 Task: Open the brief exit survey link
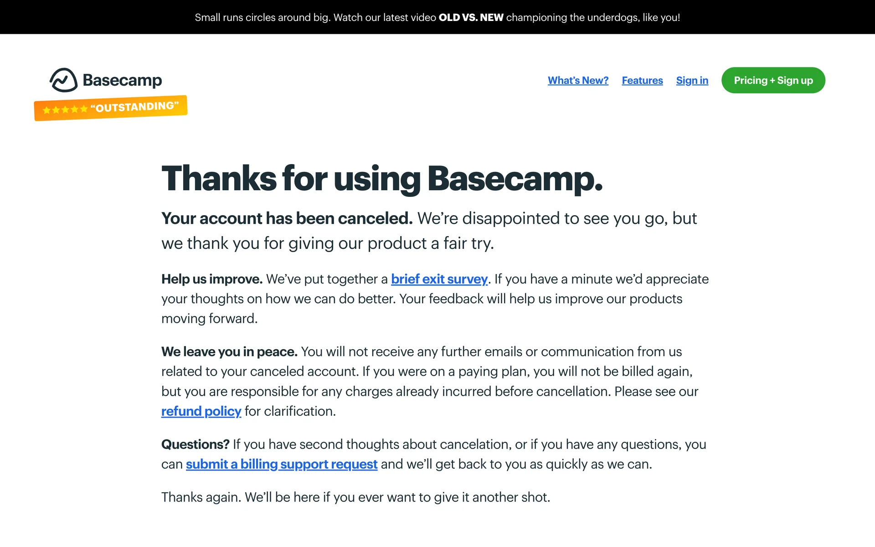(439, 279)
